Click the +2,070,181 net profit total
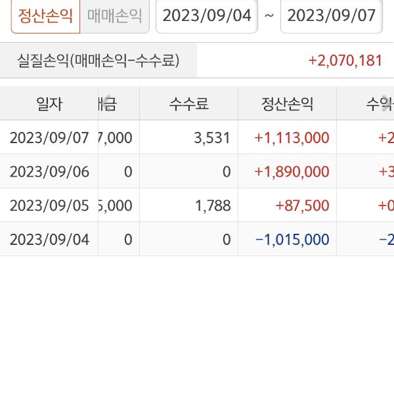The image size is (394, 394). click(x=345, y=60)
